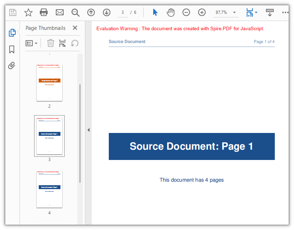Open thumbnail options menu icon
Image resolution: width=294 pixels, height=230 pixels.
(x=29, y=43)
